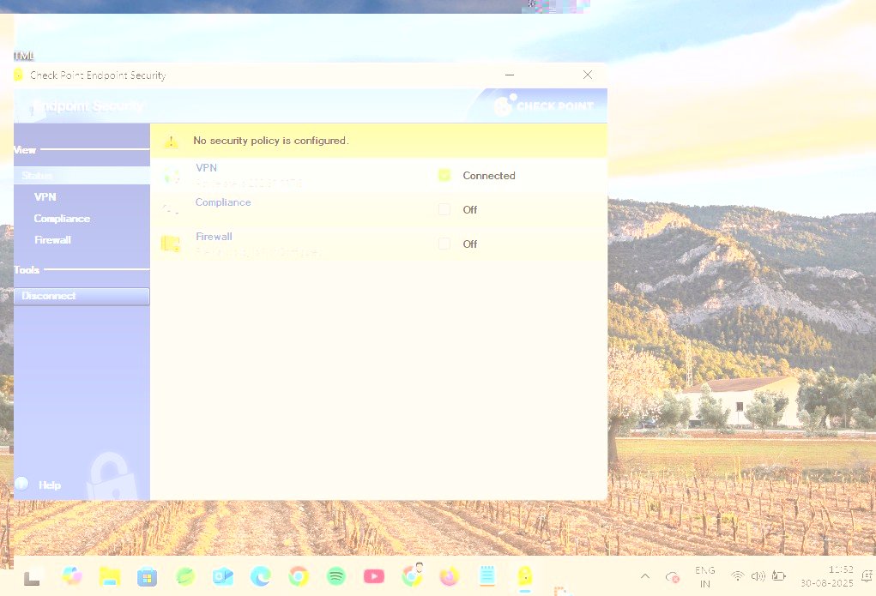Click "No security policy is configured." message
Image resolution: width=876 pixels, height=596 pixels.
click(x=271, y=141)
